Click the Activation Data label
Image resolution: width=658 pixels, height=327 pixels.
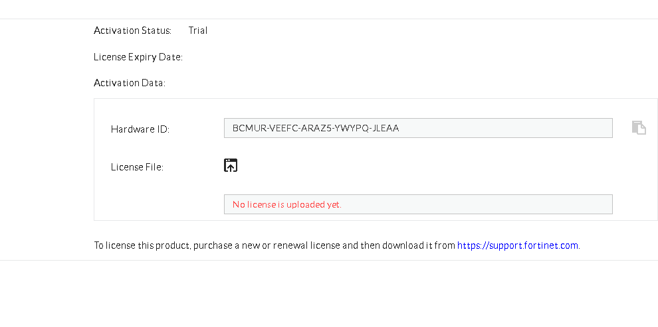click(x=130, y=83)
